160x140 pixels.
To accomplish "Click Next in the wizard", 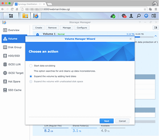I will [x=107, y=121].
